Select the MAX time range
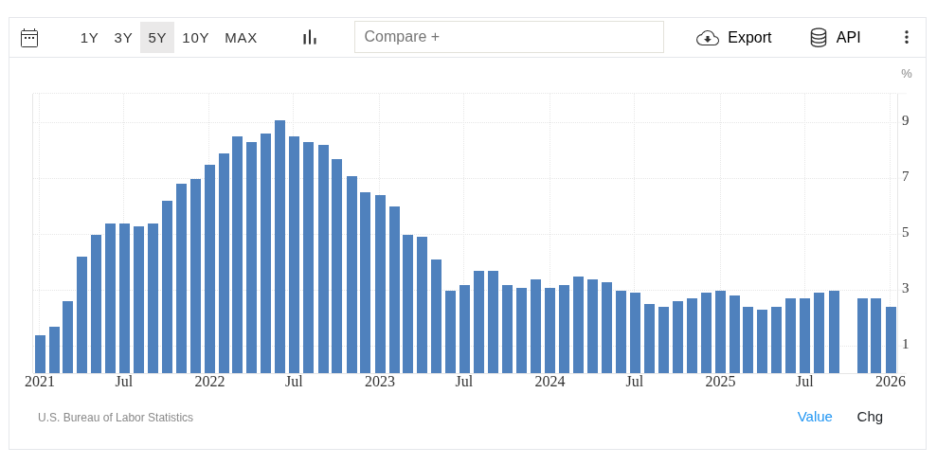 point(241,38)
